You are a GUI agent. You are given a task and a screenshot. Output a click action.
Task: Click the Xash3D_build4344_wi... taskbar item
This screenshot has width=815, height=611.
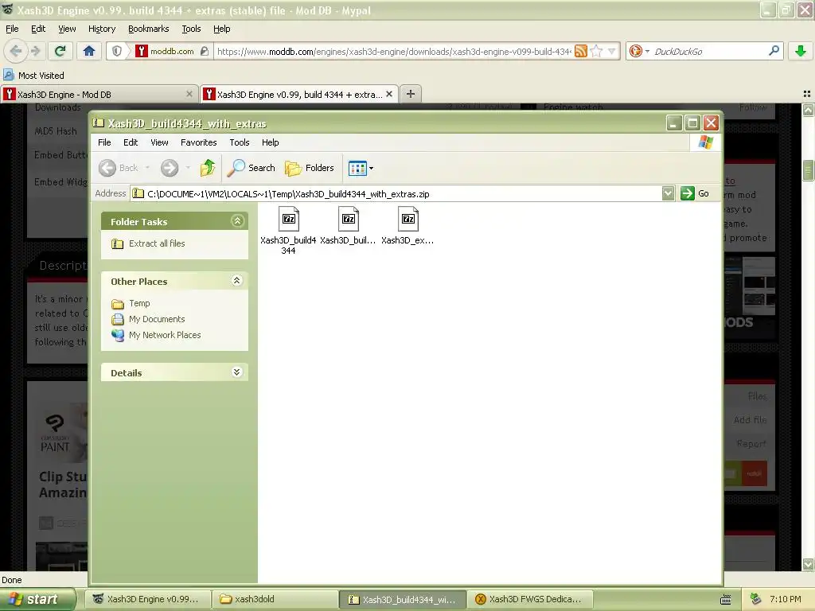click(403, 599)
